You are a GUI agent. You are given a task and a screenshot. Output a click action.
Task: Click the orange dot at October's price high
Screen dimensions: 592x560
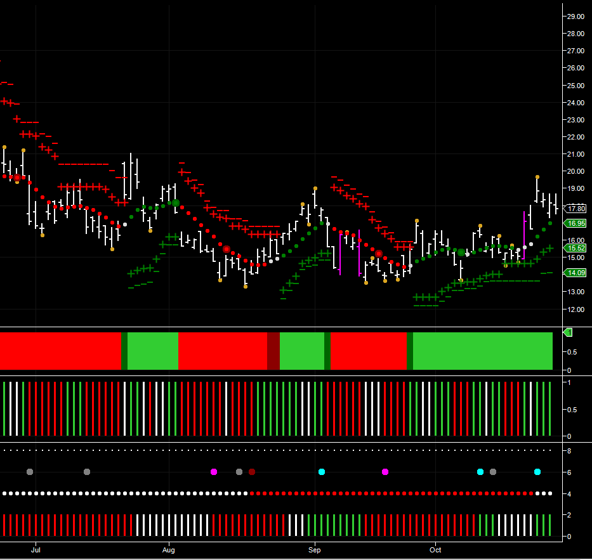pos(537,177)
